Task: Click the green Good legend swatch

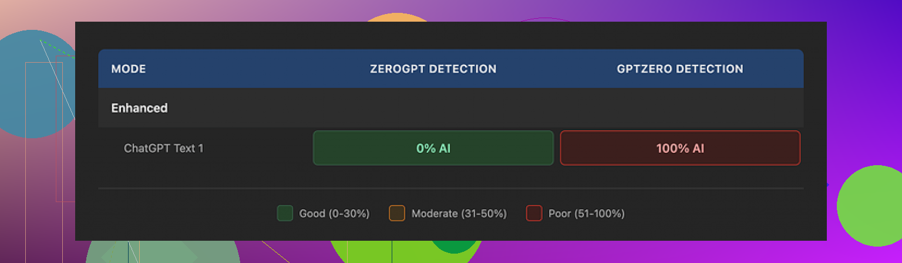Action: coord(285,213)
